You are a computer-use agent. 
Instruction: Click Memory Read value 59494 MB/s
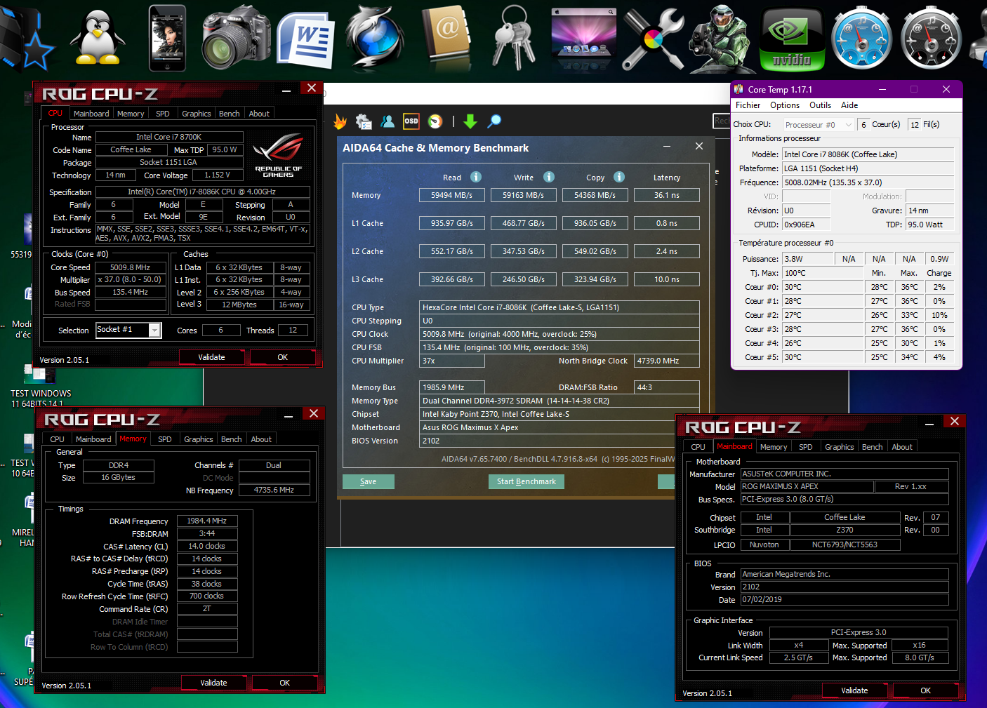tap(451, 195)
